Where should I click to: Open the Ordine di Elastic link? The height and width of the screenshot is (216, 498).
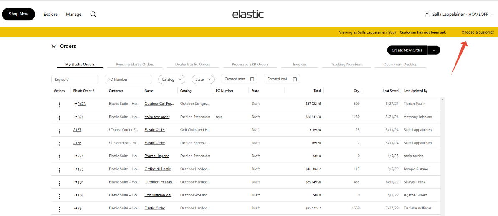pos(157,169)
